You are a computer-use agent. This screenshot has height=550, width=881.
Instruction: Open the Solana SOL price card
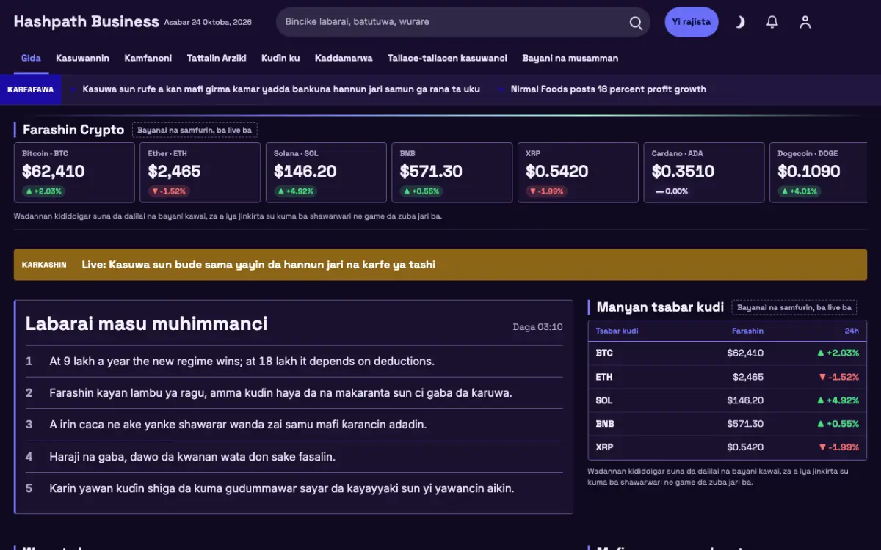(326, 172)
